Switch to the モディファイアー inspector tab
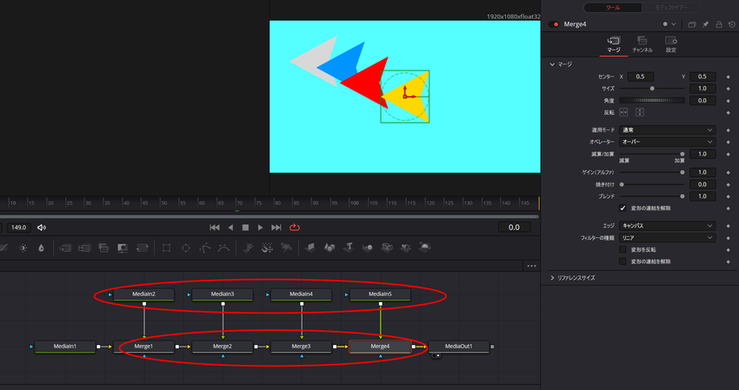The height and width of the screenshot is (390, 739). coord(671,8)
